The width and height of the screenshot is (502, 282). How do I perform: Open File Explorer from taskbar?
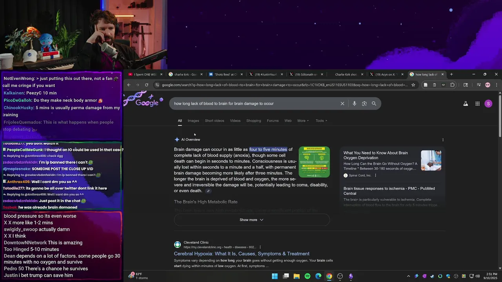296,276
